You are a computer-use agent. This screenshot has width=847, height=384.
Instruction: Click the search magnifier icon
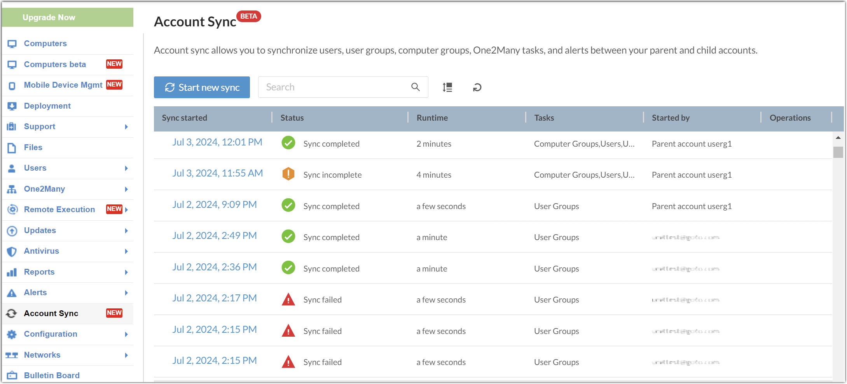[x=415, y=87]
